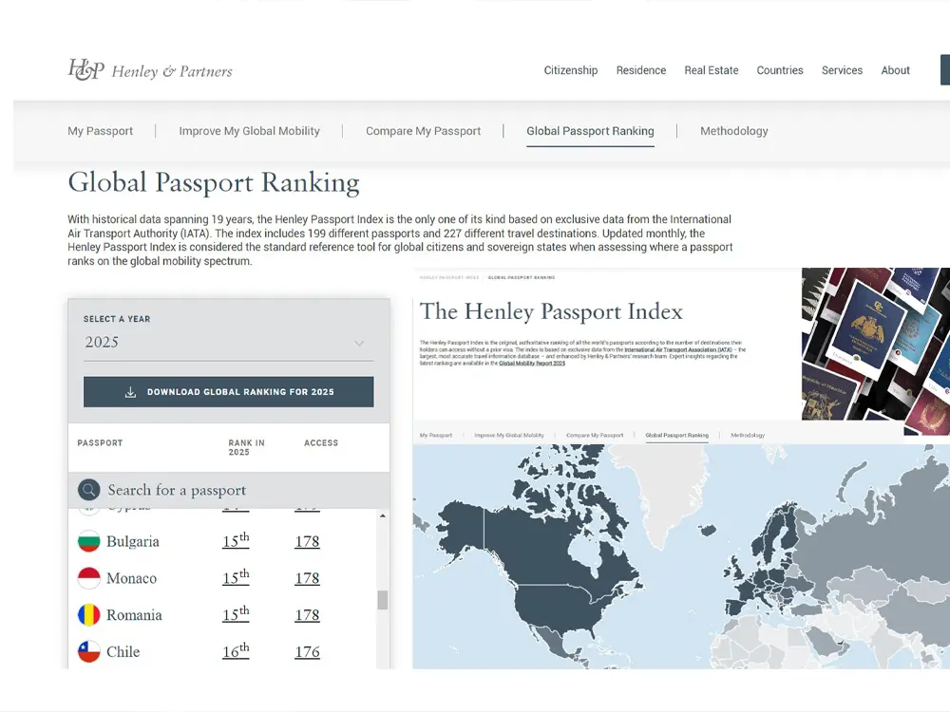This screenshot has height=712, width=950.
Task: Open the About menu
Action: coord(896,70)
